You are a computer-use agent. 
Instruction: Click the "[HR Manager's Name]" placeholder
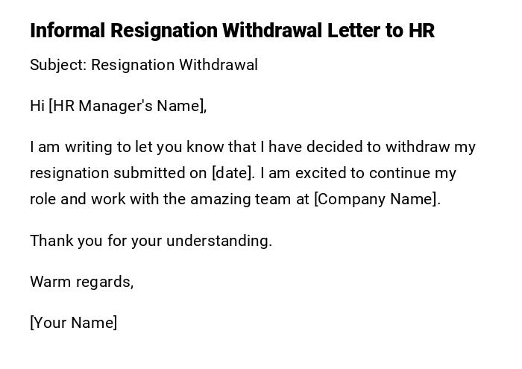pyautogui.click(x=128, y=106)
